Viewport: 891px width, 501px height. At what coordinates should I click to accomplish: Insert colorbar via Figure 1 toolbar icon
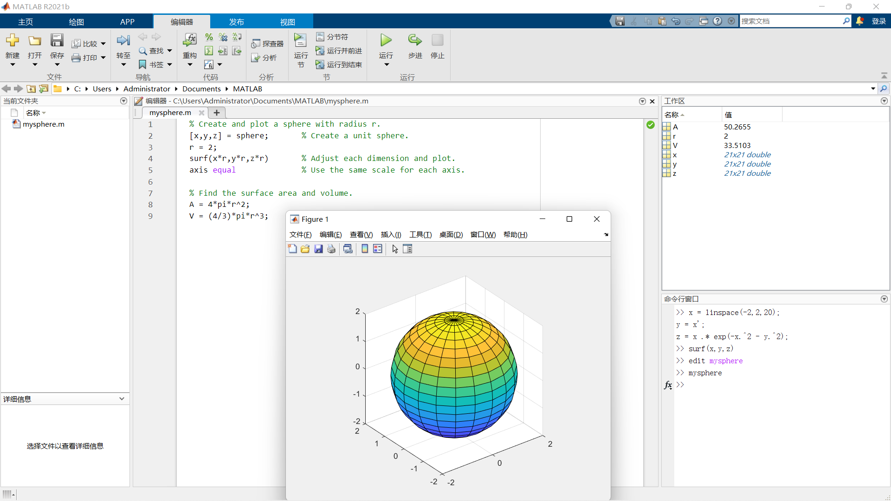tap(365, 249)
